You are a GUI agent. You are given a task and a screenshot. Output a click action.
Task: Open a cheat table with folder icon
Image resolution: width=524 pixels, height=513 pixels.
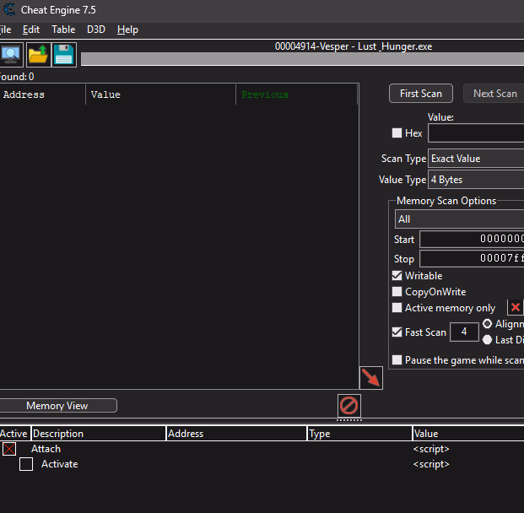tap(38, 55)
